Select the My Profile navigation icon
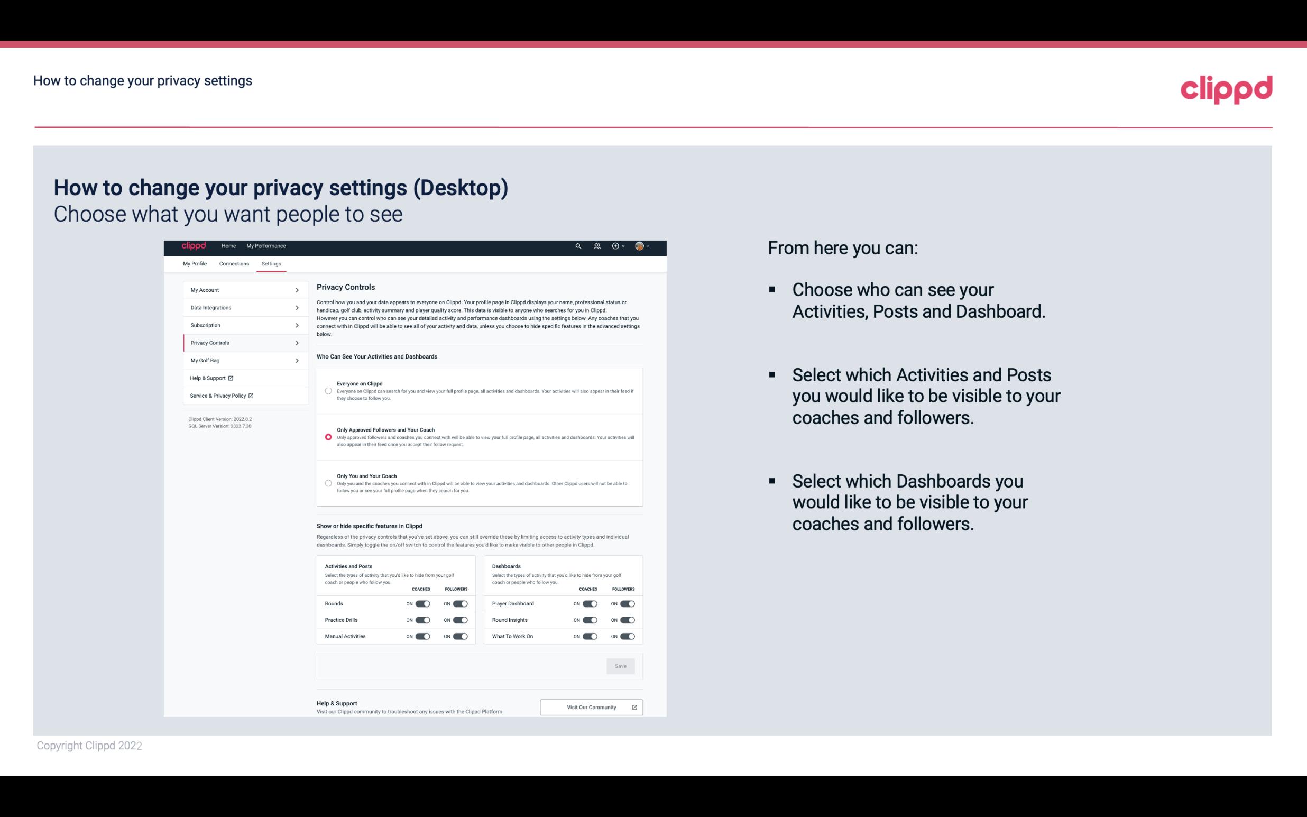Screen dimensions: 1307x817 (195, 263)
